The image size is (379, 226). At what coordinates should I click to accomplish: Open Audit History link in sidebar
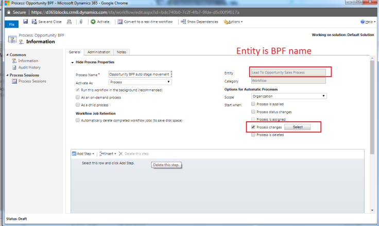(29, 67)
